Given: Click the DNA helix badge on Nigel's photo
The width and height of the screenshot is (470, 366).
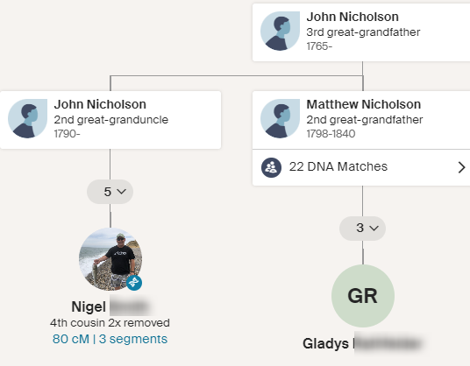Looking at the screenshot, I should click(134, 283).
